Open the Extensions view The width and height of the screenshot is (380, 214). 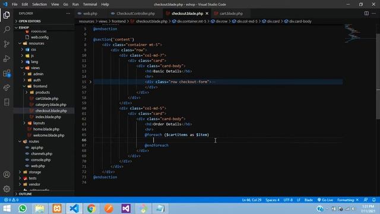click(x=7, y=73)
